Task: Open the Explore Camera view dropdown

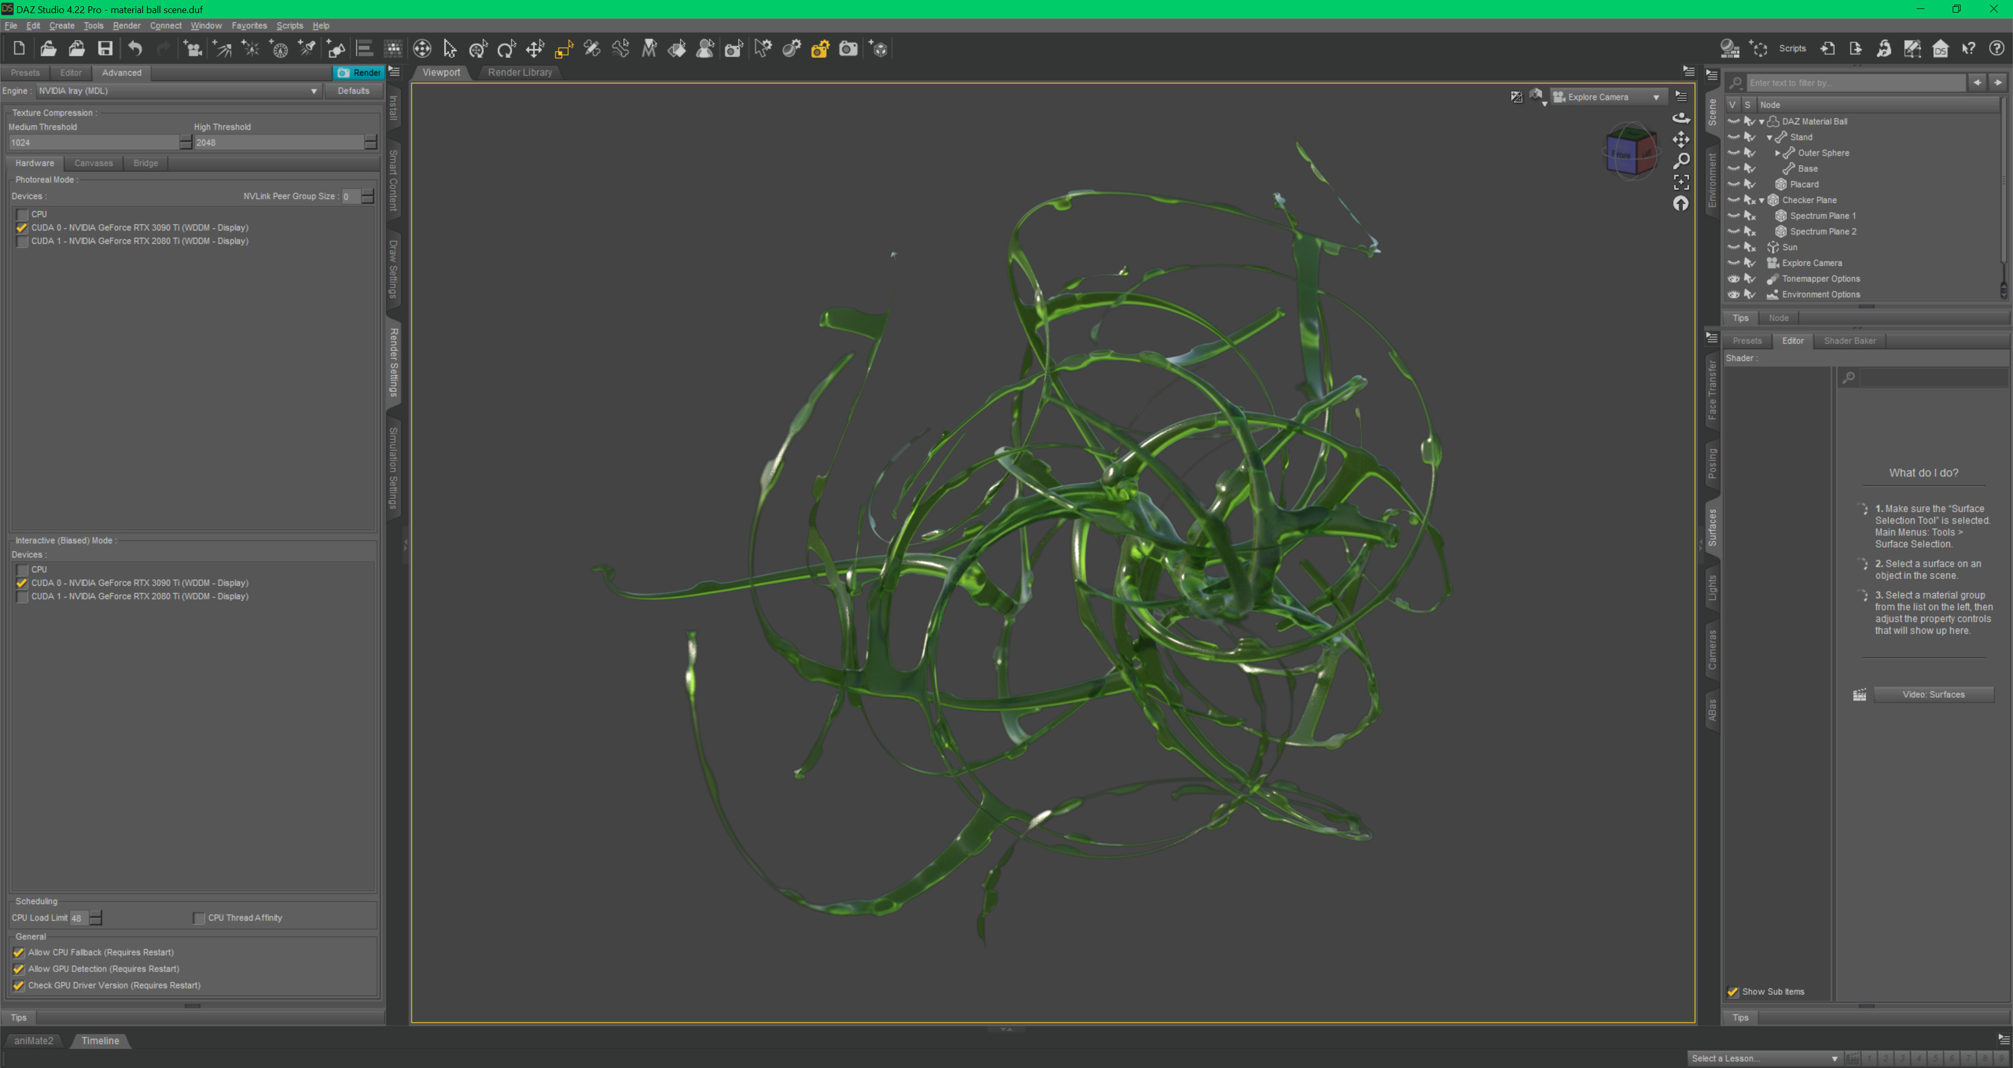Action: coord(1608,97)
